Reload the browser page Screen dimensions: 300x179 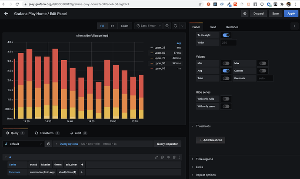coord(17,4)
